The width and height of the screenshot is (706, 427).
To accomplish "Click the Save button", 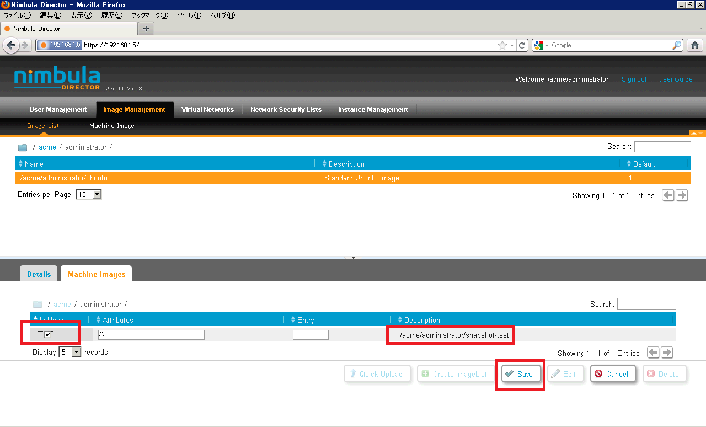I will click(520, 374).
